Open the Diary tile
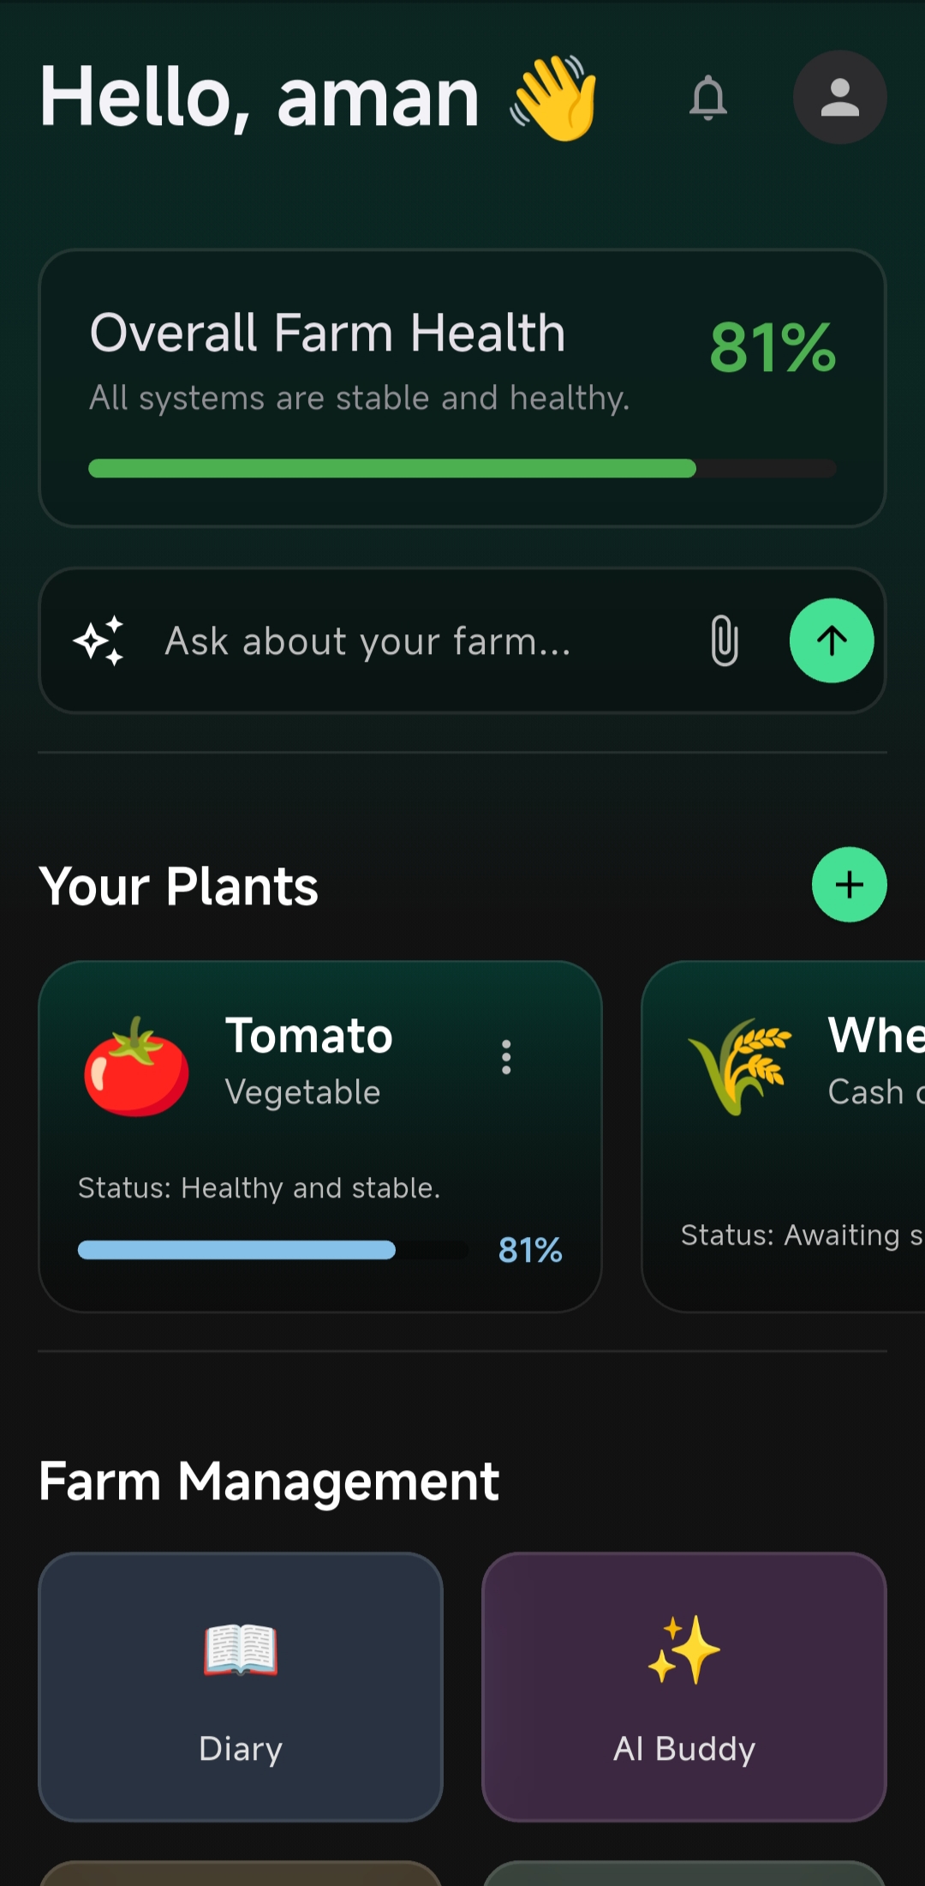Image resolution: width=925 pixels, height=1886 pixels. coord(241,1686)
